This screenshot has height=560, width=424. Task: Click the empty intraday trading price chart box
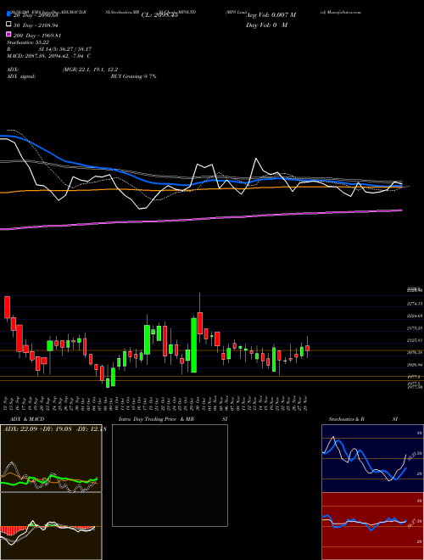[x=170, y=475]
